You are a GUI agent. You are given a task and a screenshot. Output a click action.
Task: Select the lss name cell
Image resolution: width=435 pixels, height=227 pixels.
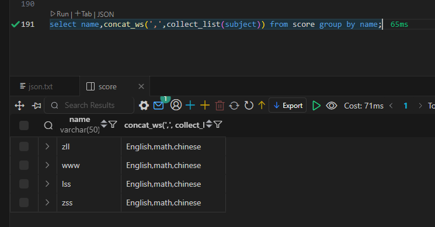pyautogui.click(x=89, y=184)
